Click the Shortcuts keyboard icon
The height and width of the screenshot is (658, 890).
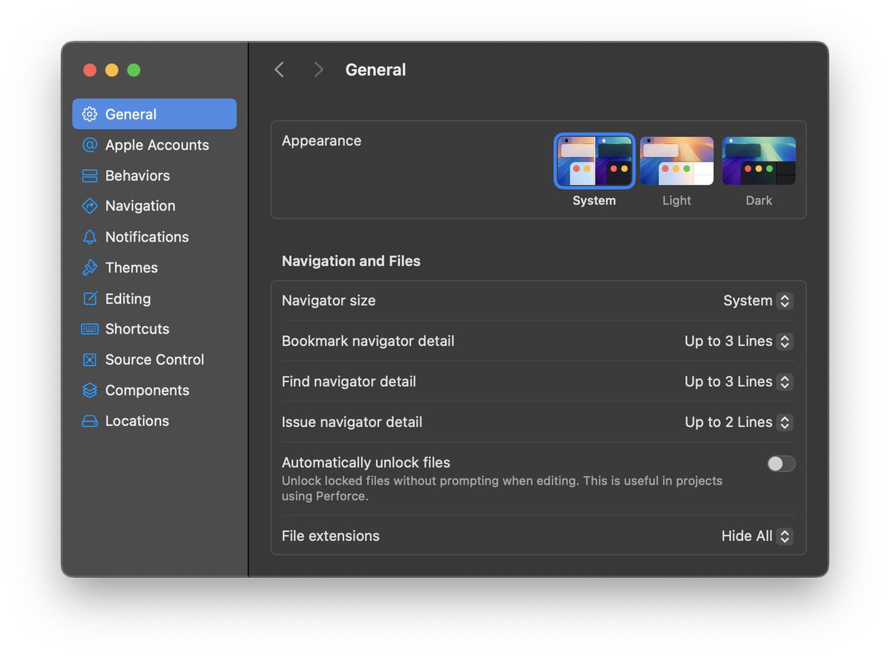(90, 329)
